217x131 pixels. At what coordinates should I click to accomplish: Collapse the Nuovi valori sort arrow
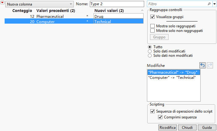pos(142,11)
